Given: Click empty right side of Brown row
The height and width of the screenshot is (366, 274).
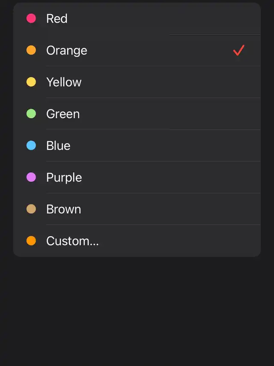Looking at the screenshot, I should coord(193,209).
